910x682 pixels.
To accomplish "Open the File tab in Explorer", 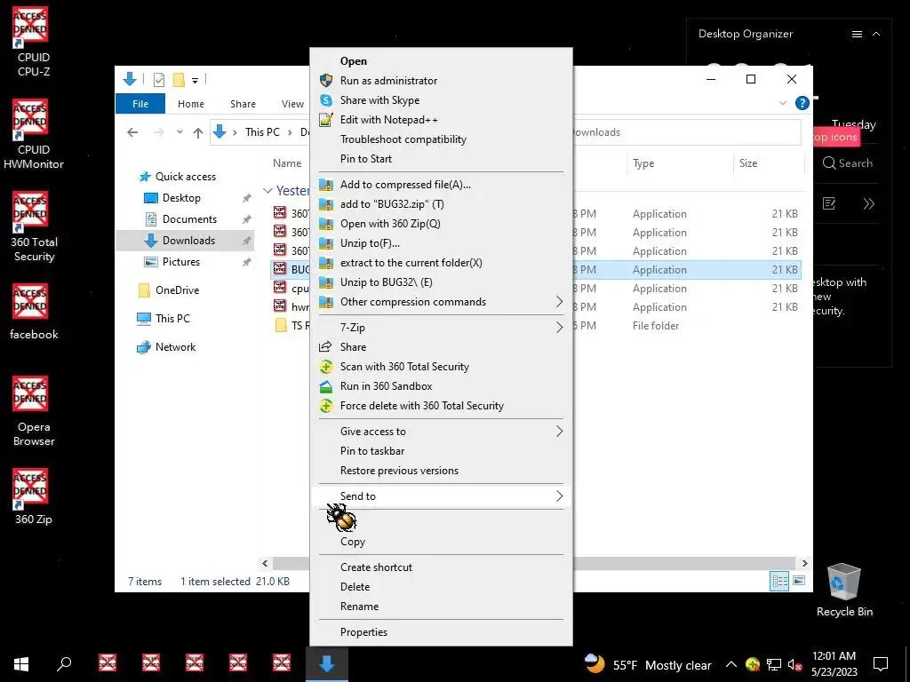I will click(140, 104).
